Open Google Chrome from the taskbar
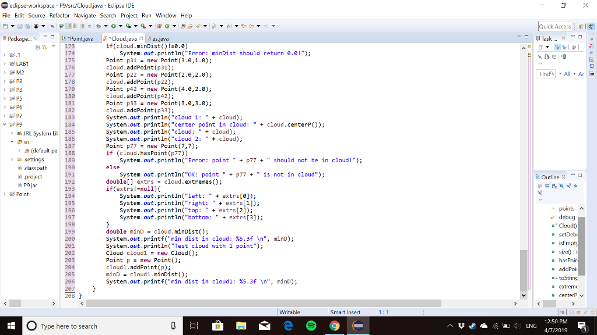Screen dimensions: 597x335 pos(335,326)
